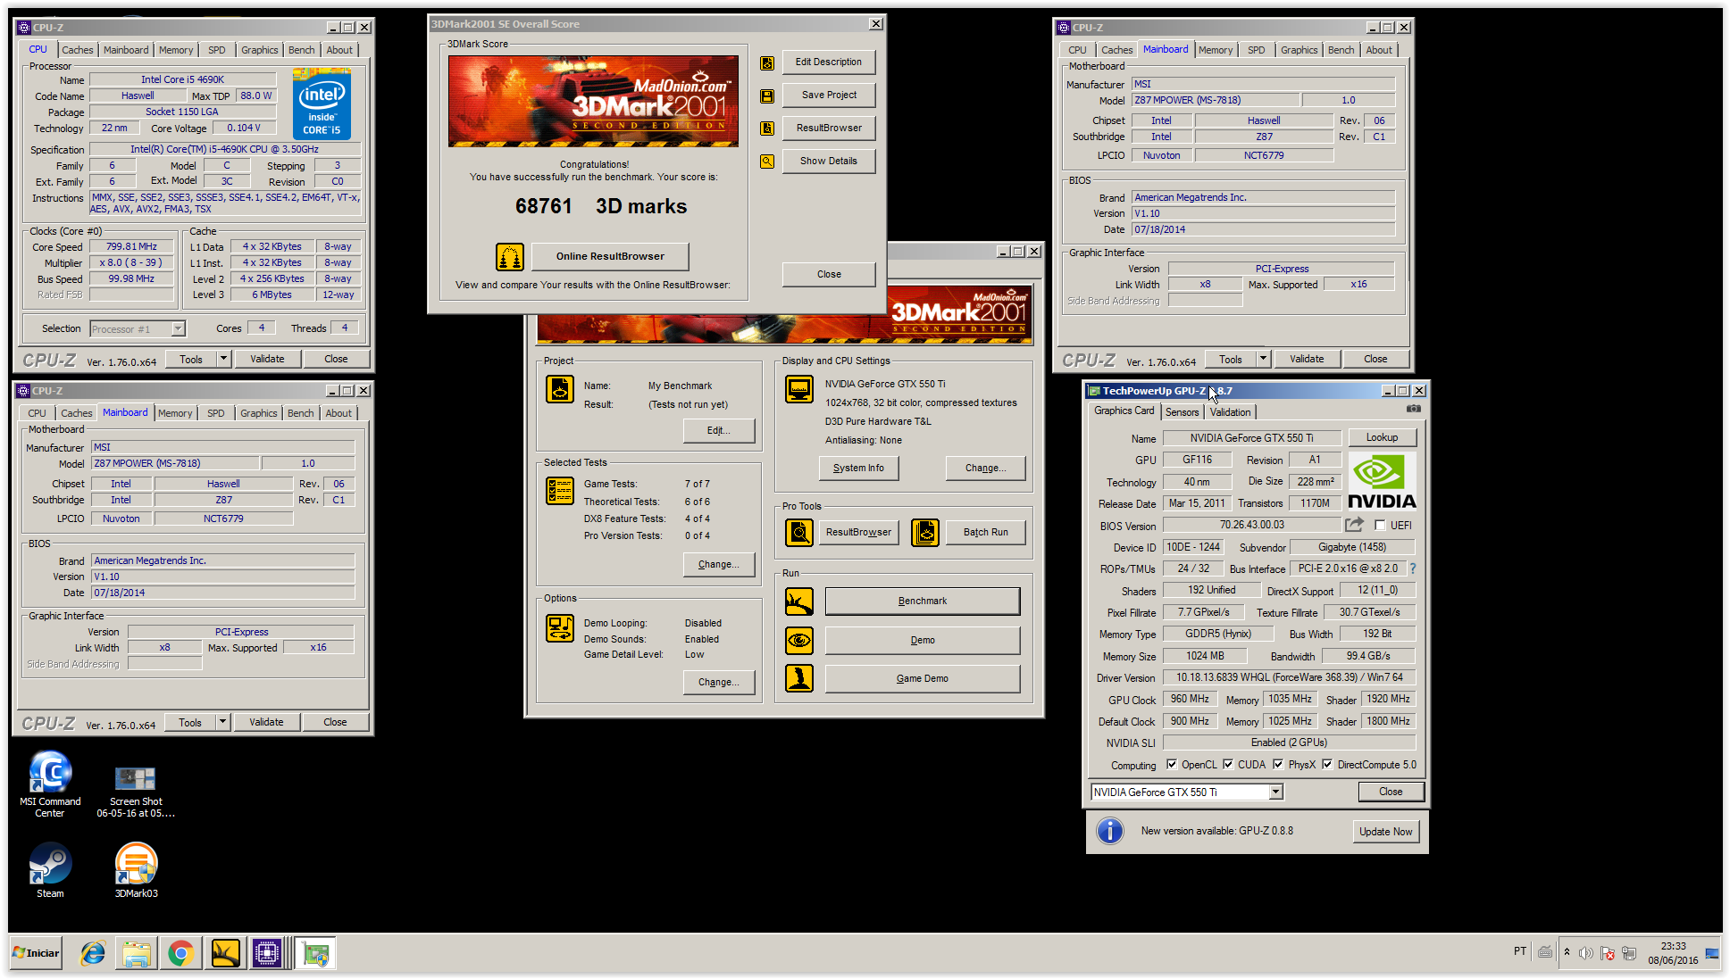
Task: Switch to Memory tab in top-left CPU-Z
Action: (x=176, y=51)
